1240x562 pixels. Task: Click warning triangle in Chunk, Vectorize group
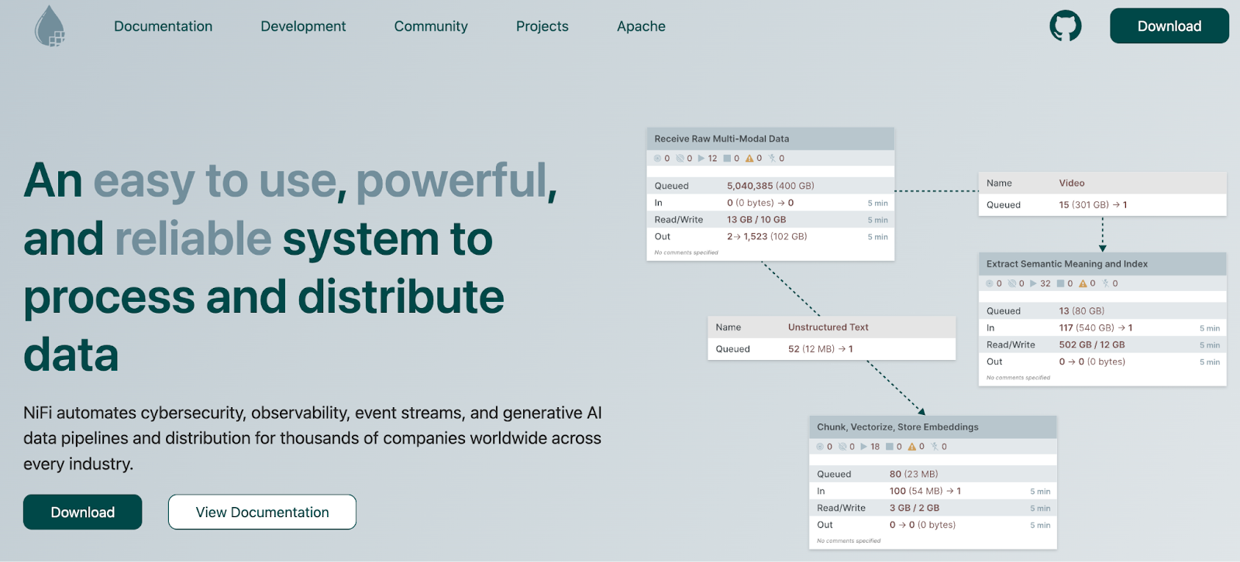(x=912, y=447)
